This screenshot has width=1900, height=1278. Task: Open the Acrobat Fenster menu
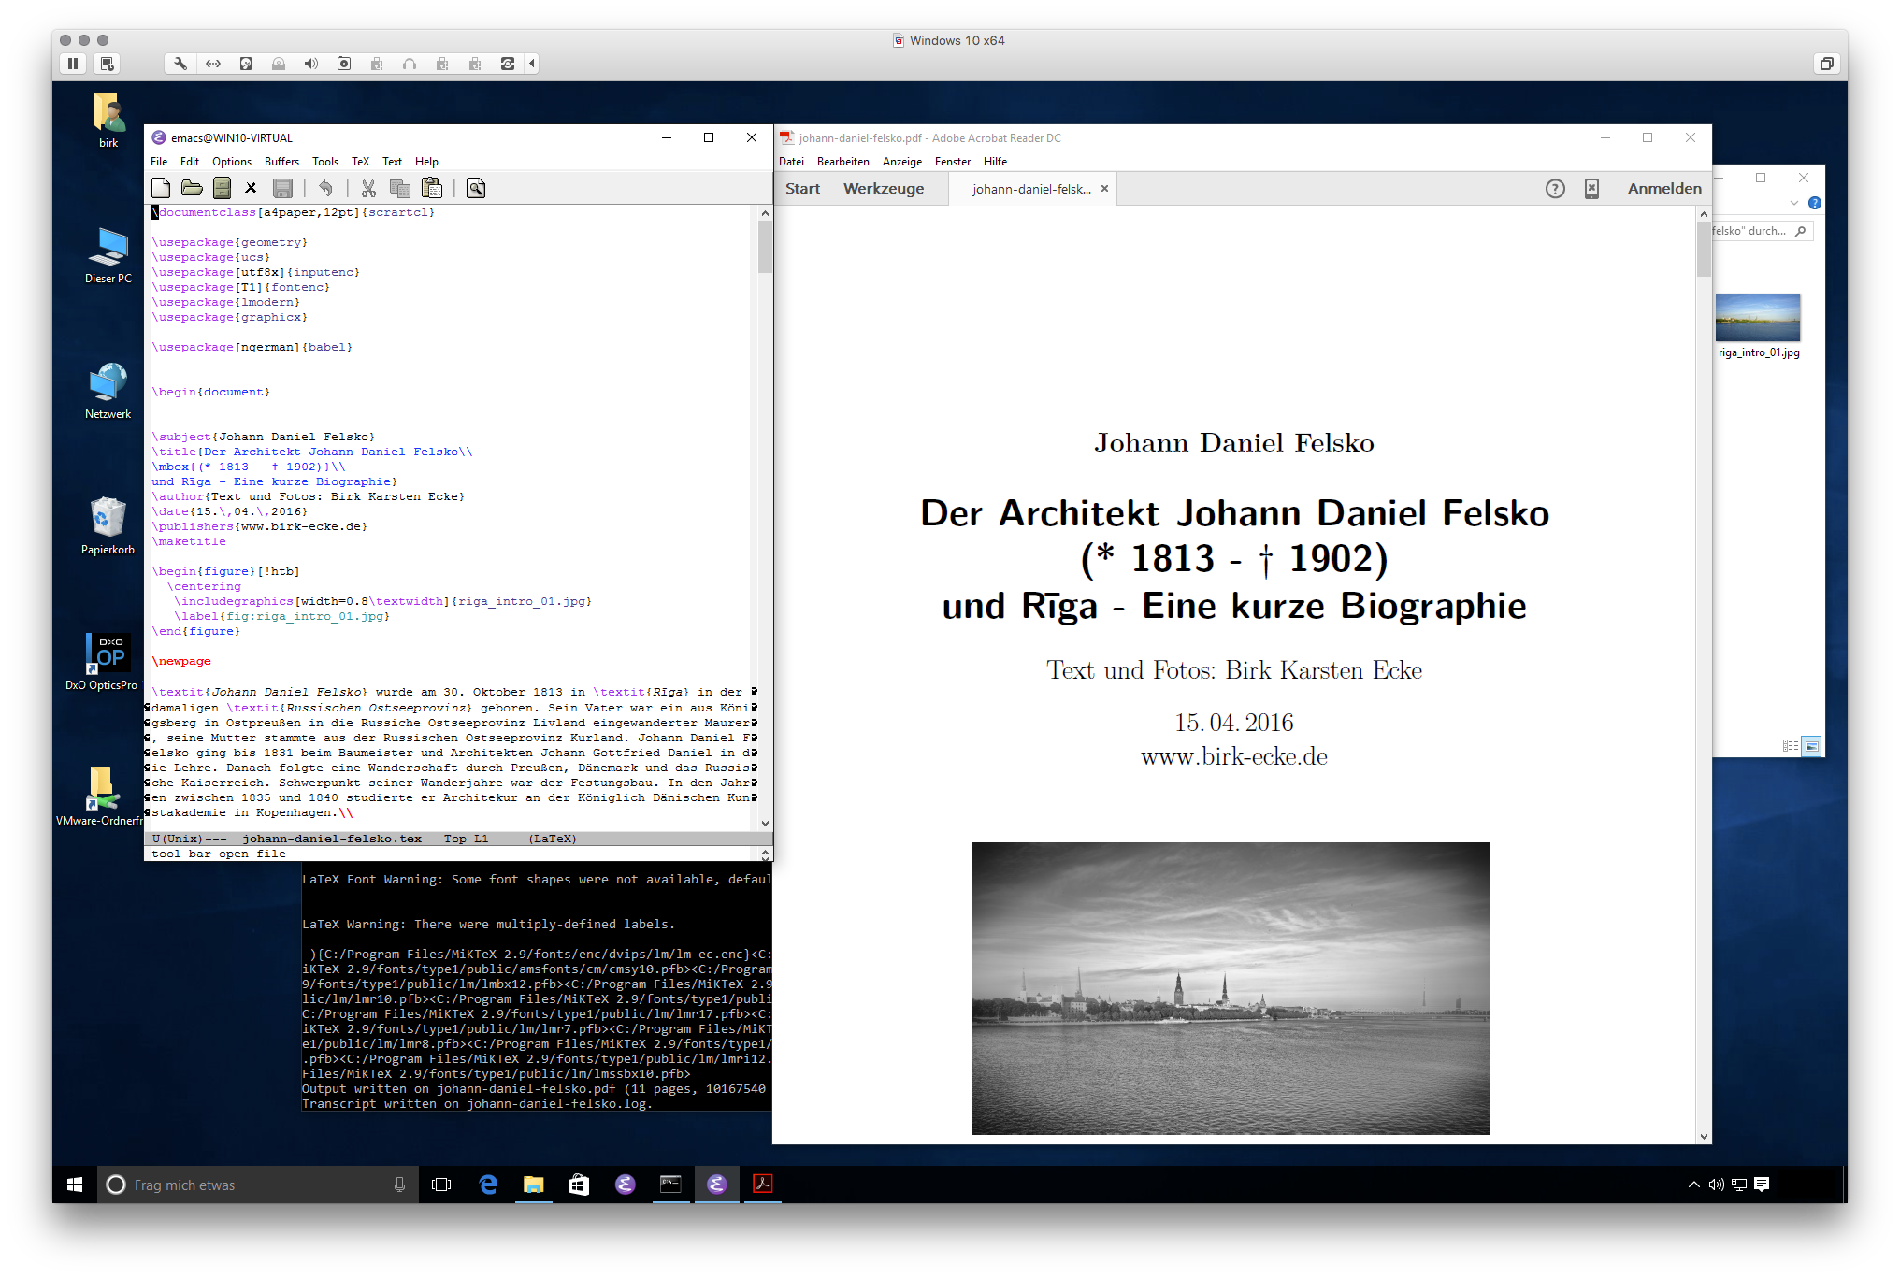pos(953,162)
